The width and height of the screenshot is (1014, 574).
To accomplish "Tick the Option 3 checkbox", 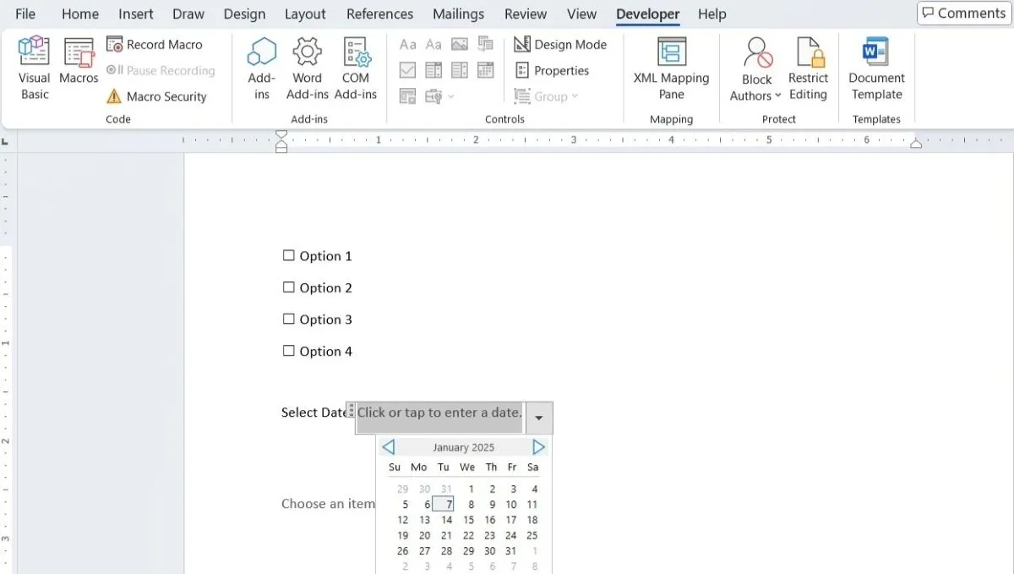I will 288,319.
